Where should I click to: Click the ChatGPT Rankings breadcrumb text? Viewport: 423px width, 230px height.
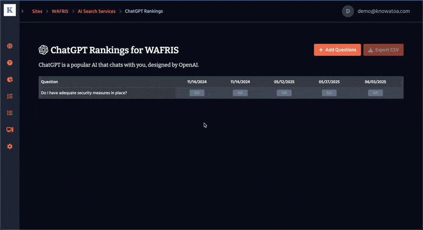click(x=144, y=11)
